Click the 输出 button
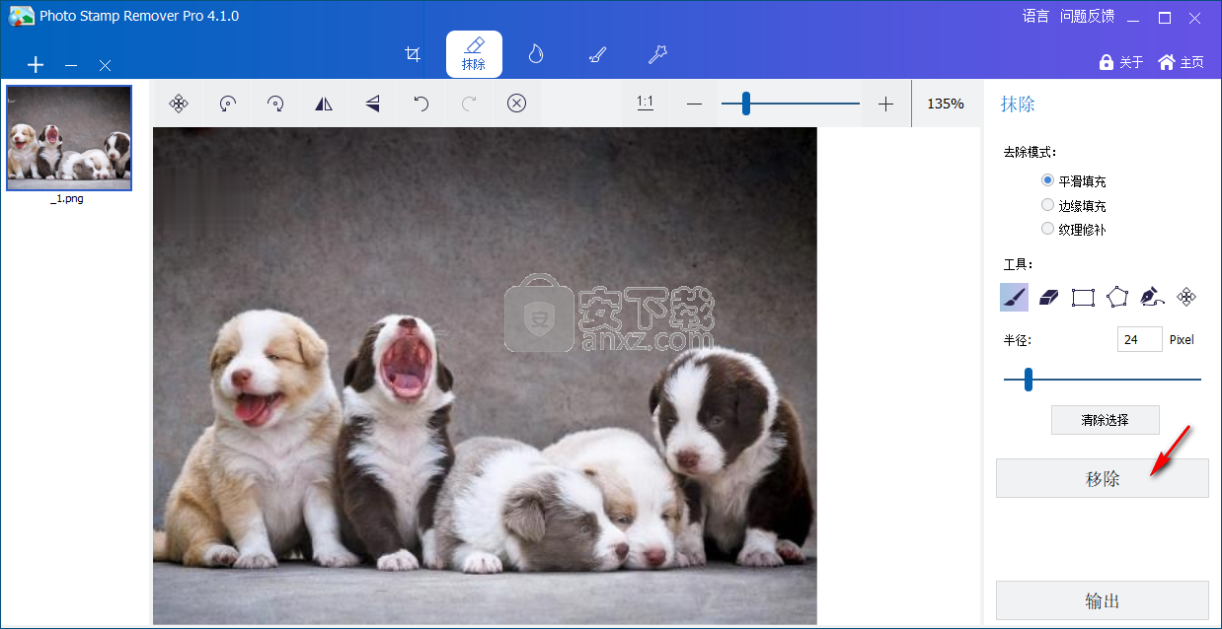This screenshot has width=1222, height=629. [x=1102, y=600]
